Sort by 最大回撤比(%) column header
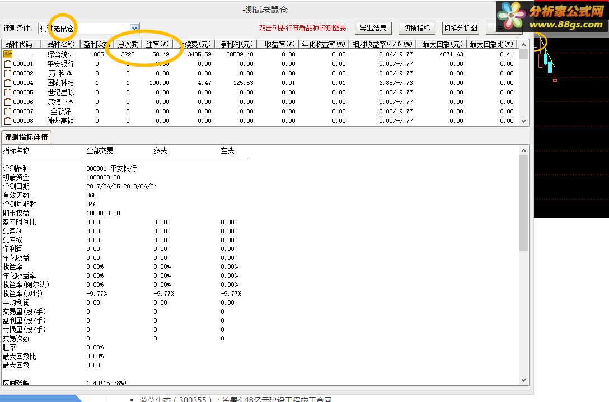Image resolution: width=609 pixels, height=402 pixels. 491,44
